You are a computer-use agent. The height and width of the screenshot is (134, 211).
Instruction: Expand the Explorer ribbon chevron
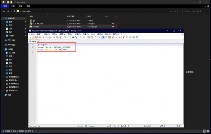pyautogui.click(x=205, y=6)
